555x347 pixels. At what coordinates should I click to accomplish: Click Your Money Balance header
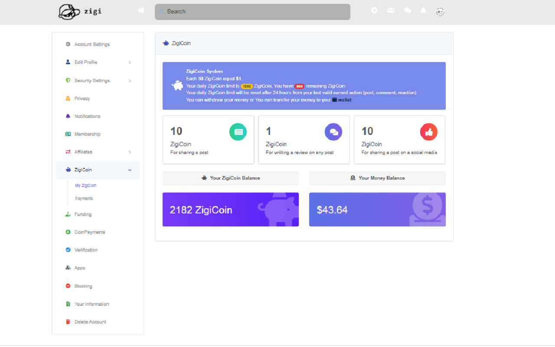coord(377,178)
